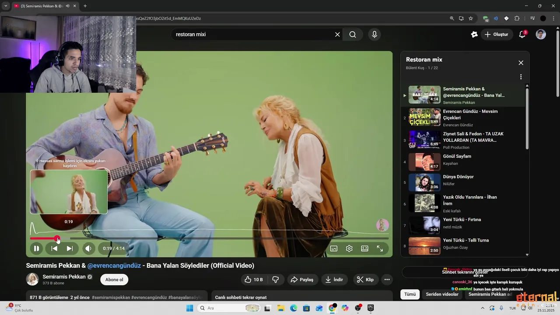Dislike the video with thumbs-down
Image resolution: width=560 pixels, height=315 pixels.
pyautogui.click(x=276, y=280)
